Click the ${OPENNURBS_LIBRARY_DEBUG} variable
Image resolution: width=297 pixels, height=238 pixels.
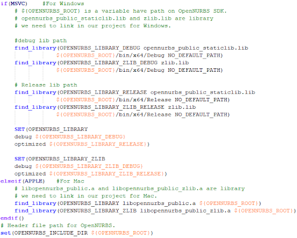(81, 137)
